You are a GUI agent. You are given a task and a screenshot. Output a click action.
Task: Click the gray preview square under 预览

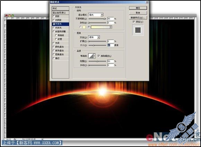[x=138, y=30]
